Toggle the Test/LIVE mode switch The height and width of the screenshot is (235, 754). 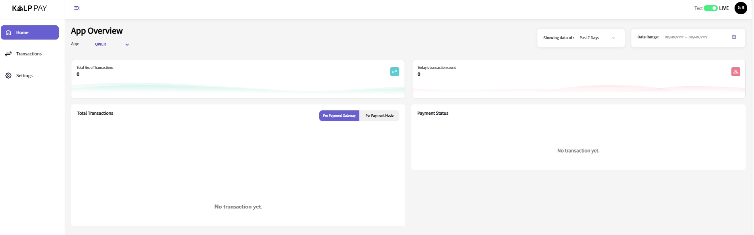pos(710,8)
